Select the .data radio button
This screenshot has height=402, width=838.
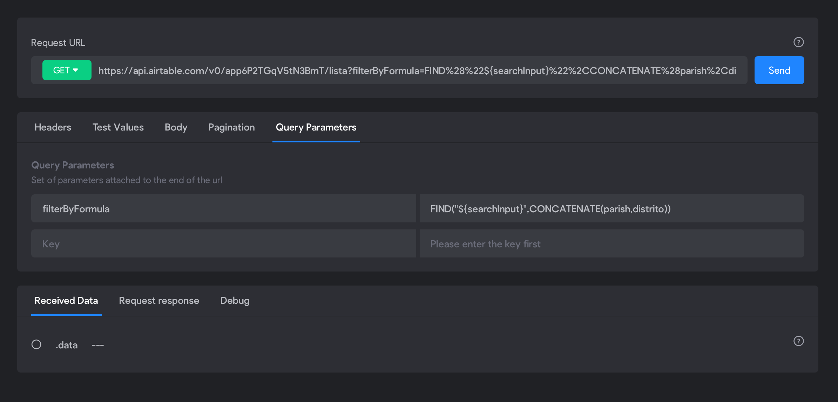[x=36, y=344]
